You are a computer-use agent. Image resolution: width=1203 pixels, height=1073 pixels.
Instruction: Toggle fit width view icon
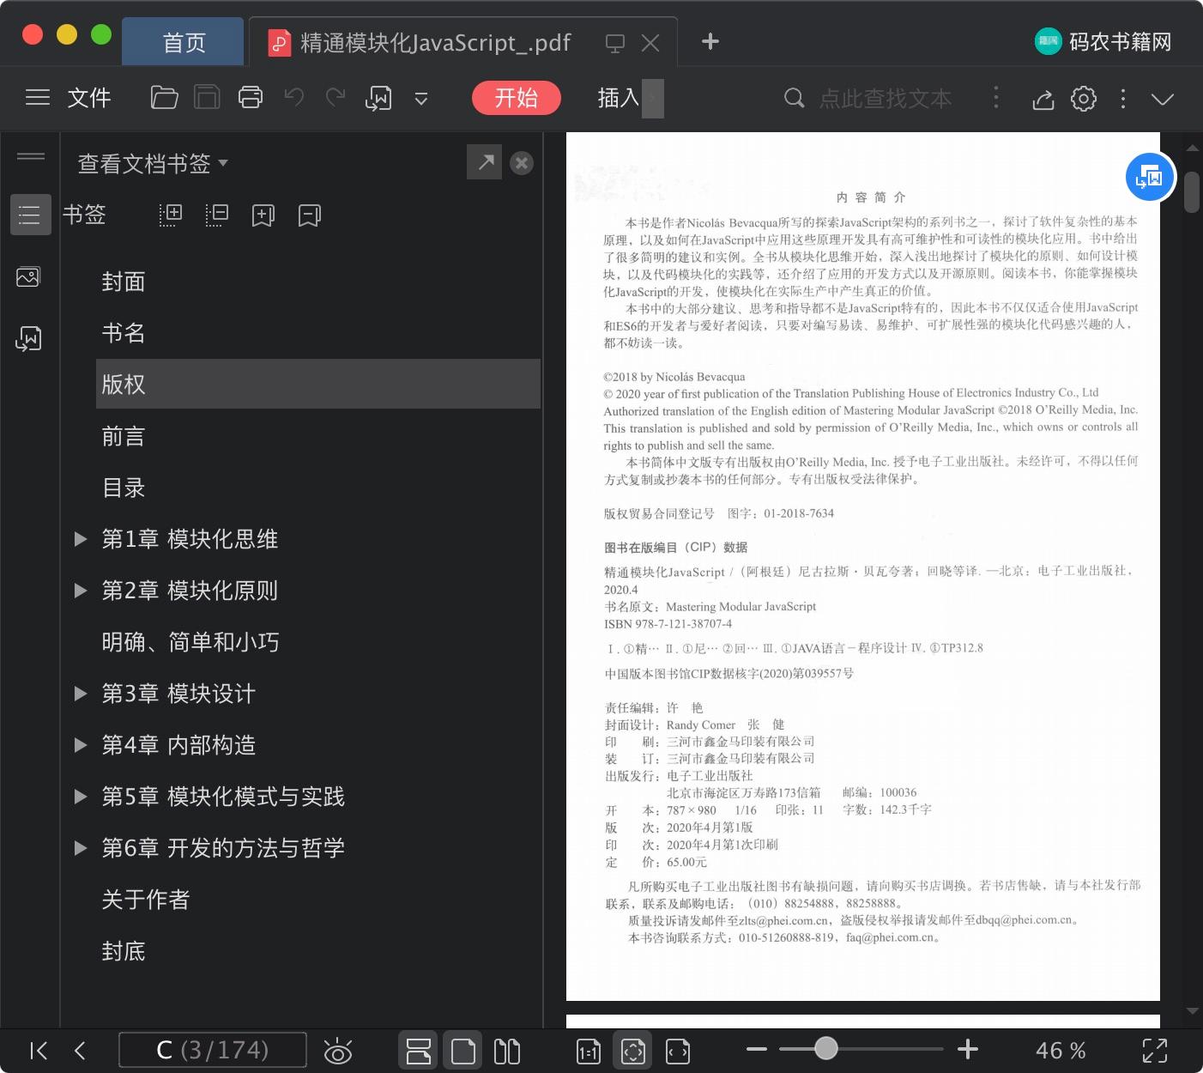678,1051
